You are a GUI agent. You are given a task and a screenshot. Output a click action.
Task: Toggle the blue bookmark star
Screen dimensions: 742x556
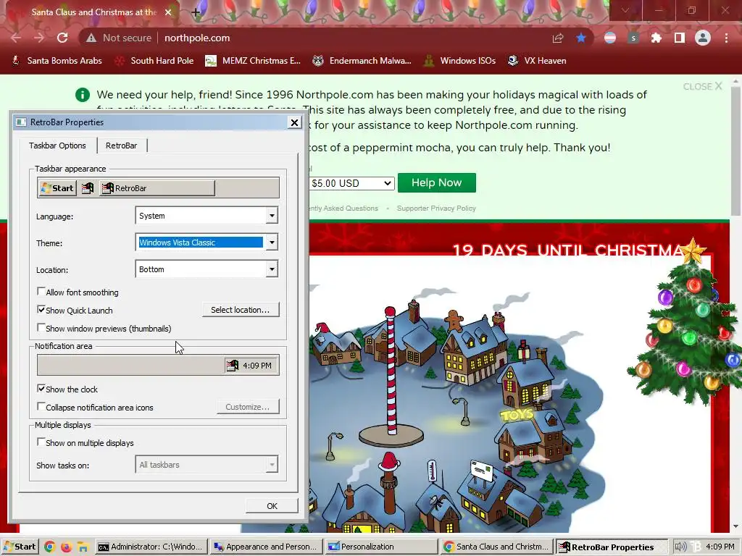coord(581,38)
